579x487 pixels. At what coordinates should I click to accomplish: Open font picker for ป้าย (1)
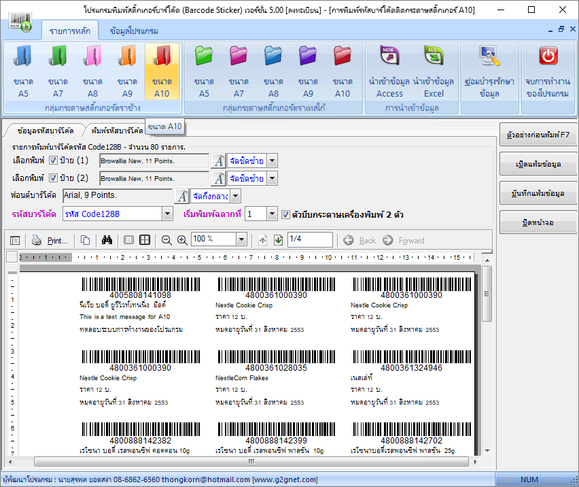point(219,161)
